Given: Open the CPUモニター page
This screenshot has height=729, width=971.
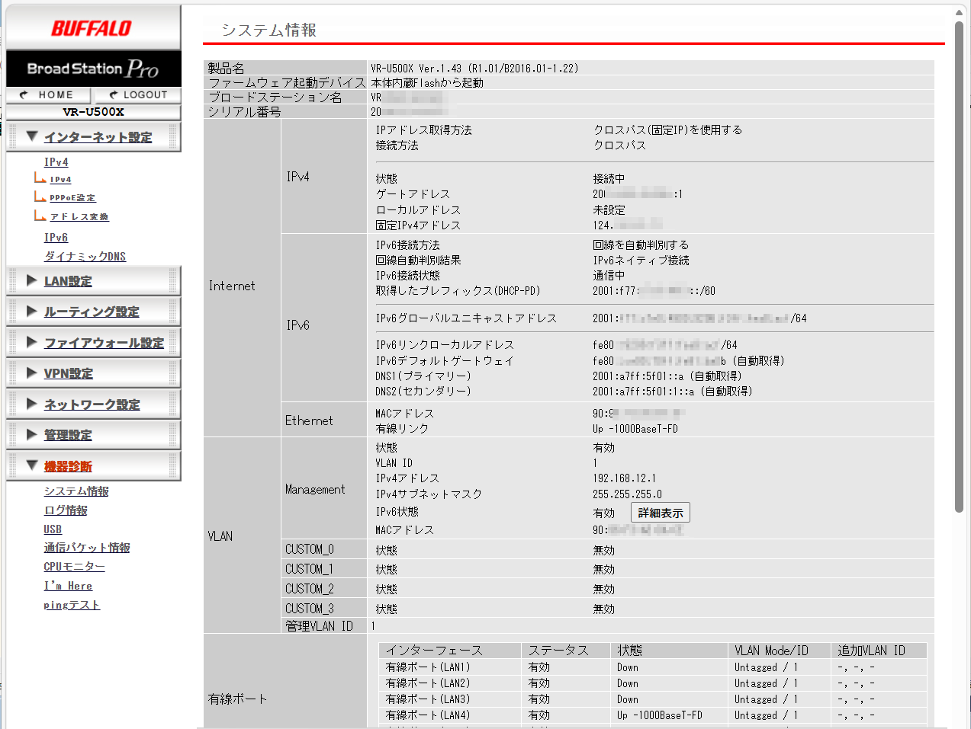Looking at the screenshot, I should pos(74,567).
